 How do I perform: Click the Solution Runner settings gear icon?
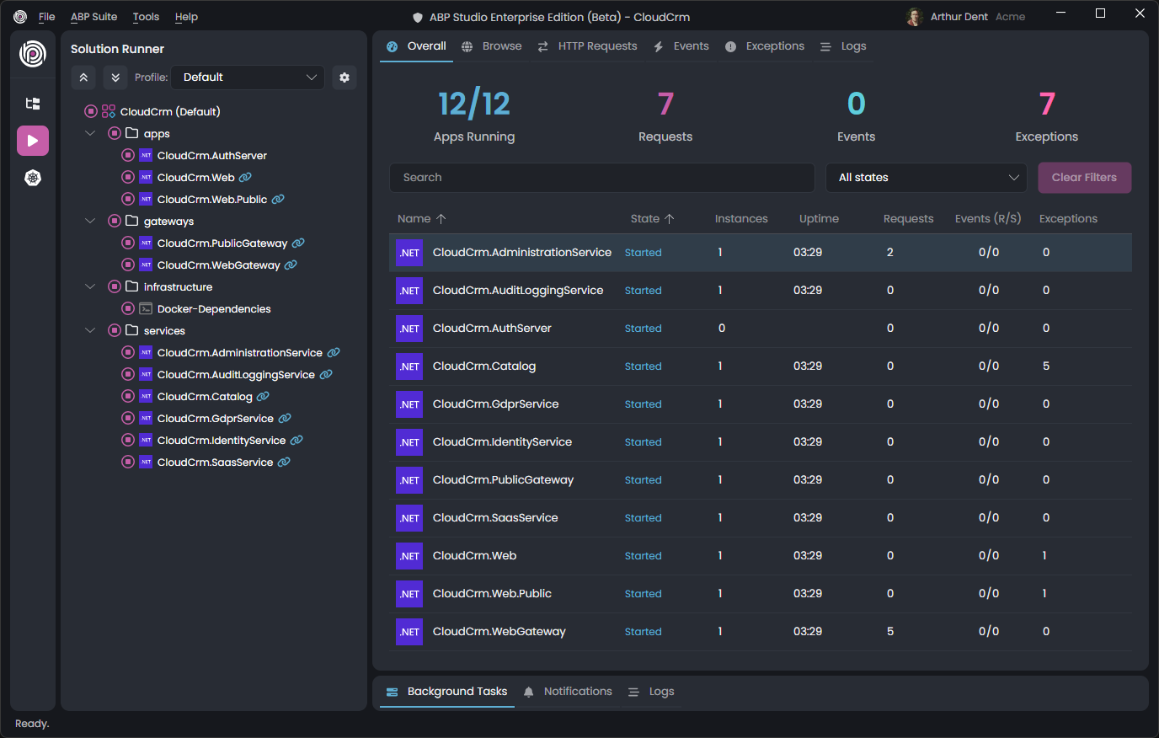coord(344,78)
